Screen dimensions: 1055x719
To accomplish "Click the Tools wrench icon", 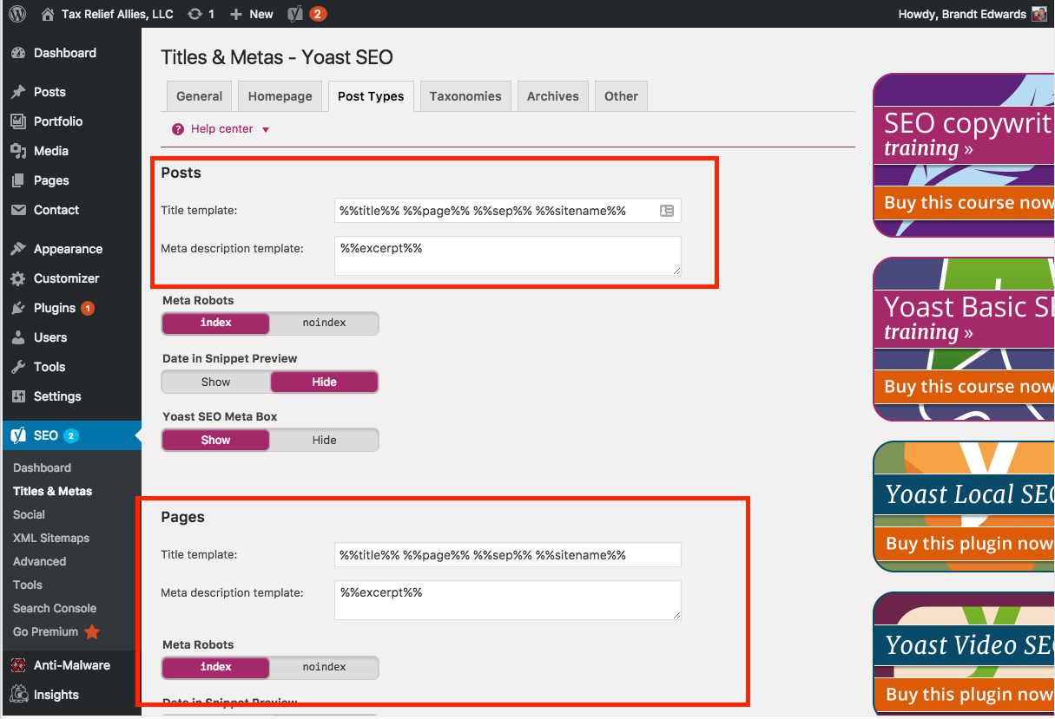I will tap(18, 367).
